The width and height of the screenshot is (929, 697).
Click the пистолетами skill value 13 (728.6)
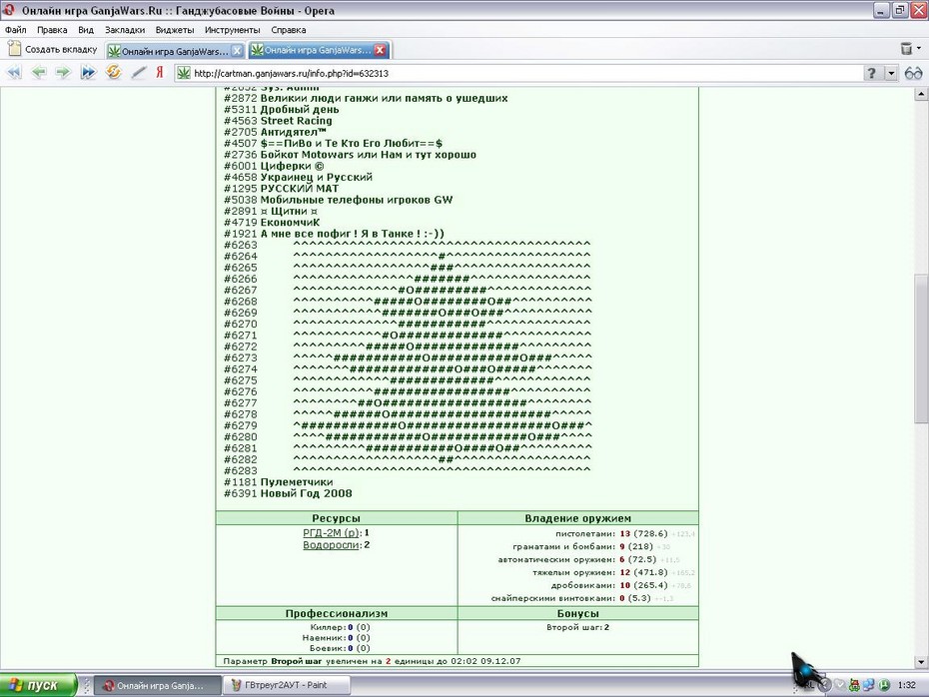pos(643,533)
